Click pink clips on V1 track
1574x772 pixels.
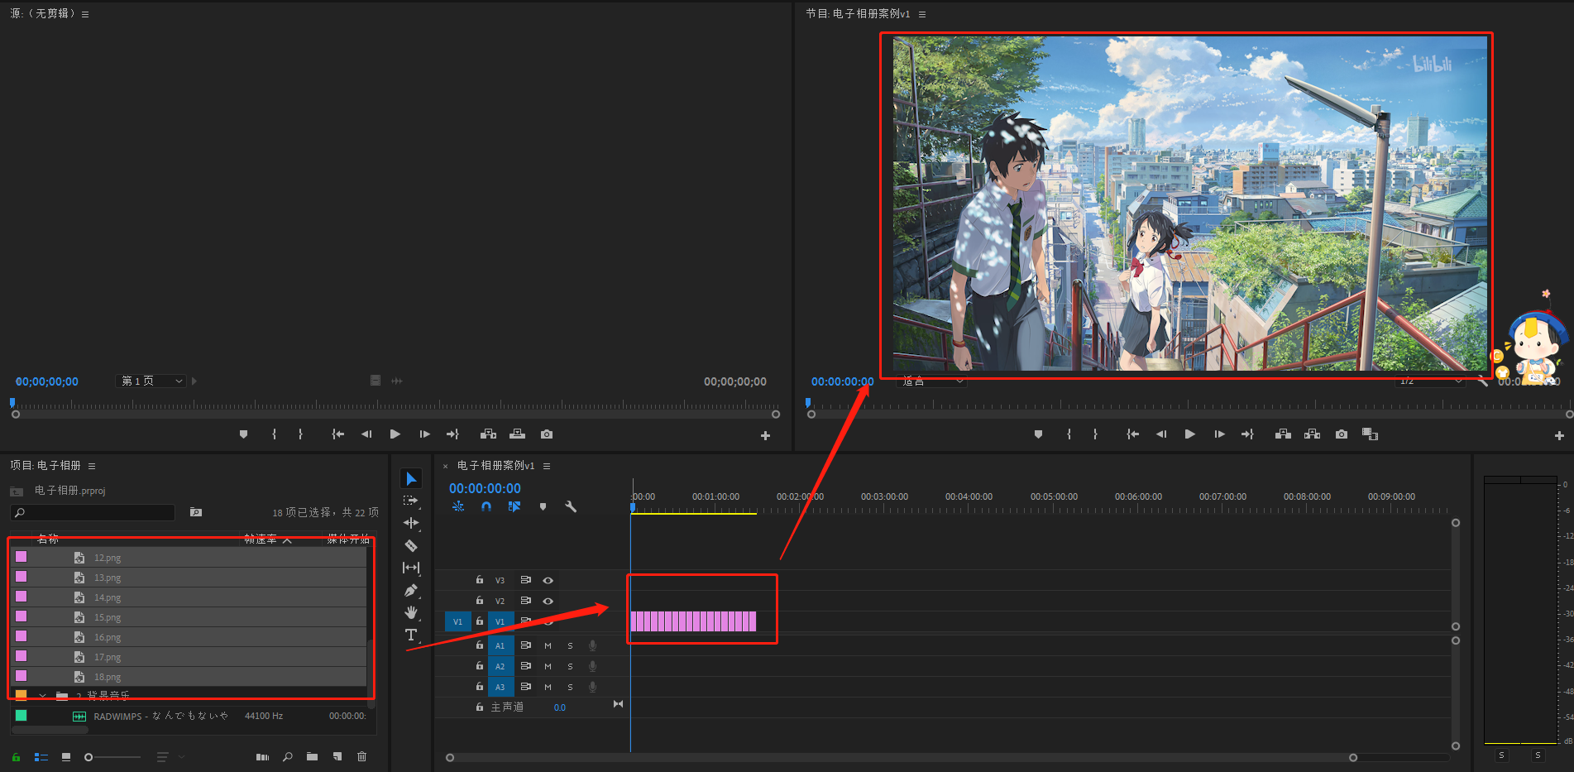693,621
